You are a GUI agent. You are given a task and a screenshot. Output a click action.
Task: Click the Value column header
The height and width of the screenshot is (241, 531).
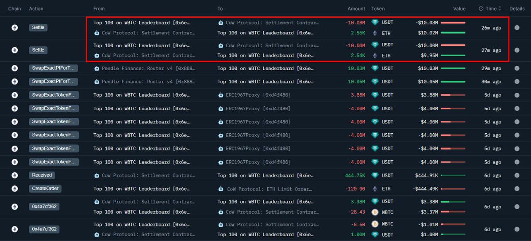pyautogui.click(x=459, y=8)
